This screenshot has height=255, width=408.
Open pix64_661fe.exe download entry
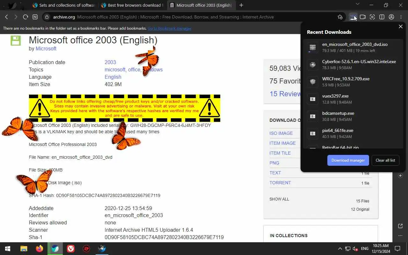pos(353,133)
